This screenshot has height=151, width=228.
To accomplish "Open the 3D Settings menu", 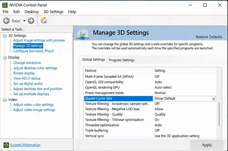I will (x=53, y=12).
